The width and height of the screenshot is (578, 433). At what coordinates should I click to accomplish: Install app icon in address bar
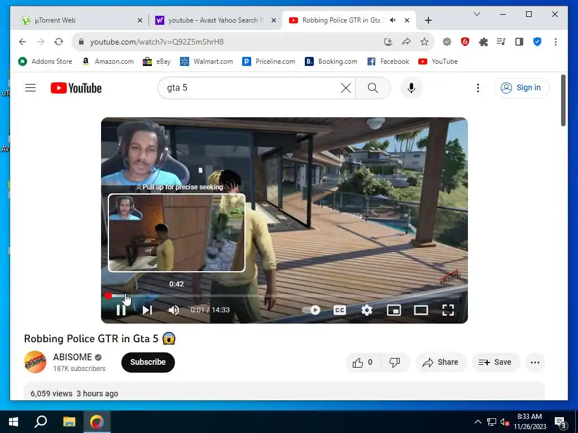pyautogui.click(x=388, y=42)
